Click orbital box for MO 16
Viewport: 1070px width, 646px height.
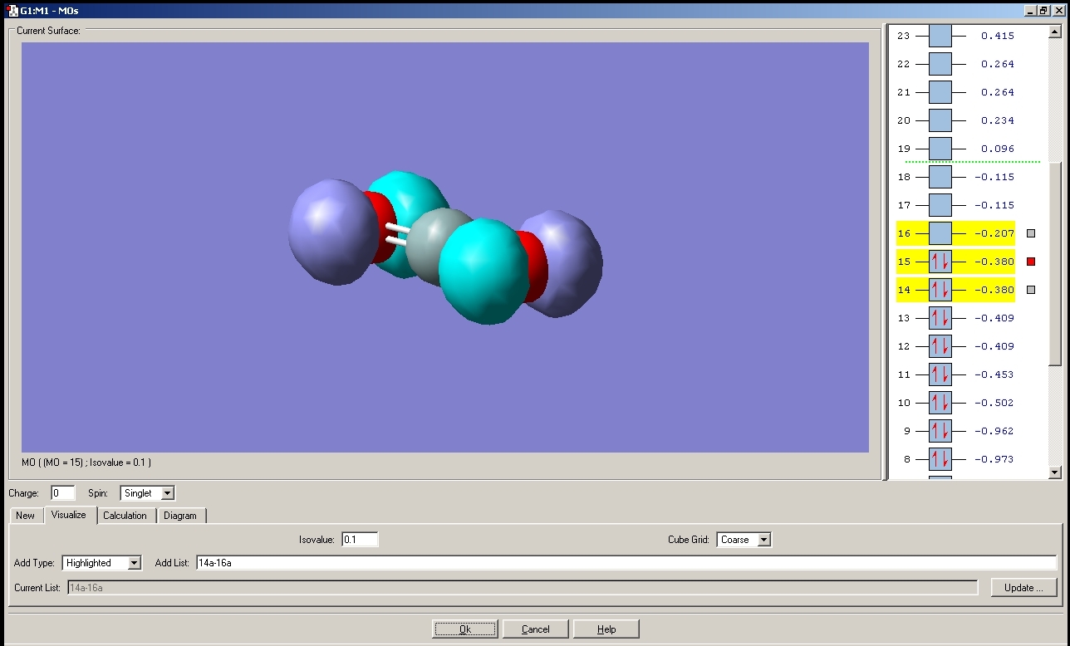point(940,233)
